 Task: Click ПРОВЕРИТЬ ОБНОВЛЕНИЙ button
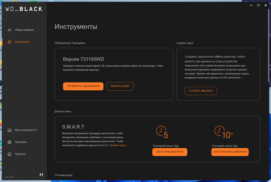[x=83, y=86]
